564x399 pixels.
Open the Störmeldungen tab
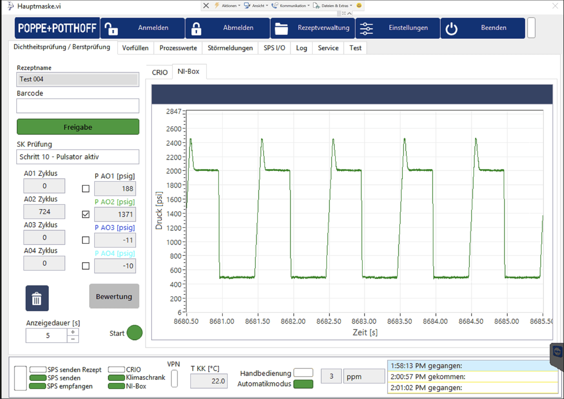(230, 48)
